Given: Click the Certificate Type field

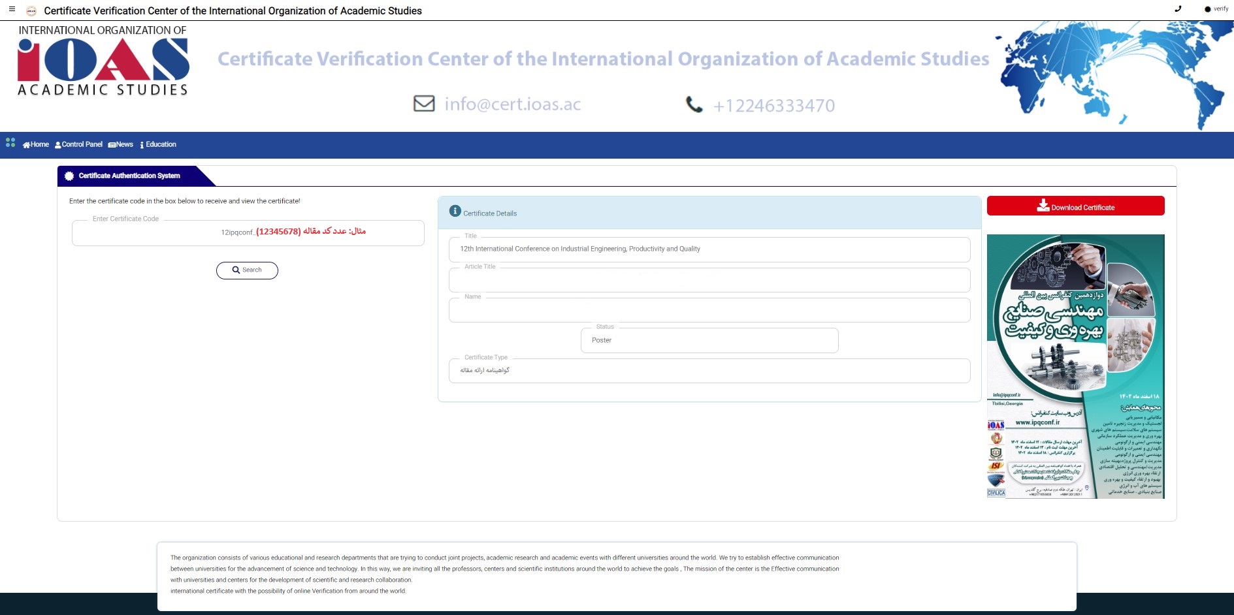Looking at the screenshot, I should coord(709,371).
